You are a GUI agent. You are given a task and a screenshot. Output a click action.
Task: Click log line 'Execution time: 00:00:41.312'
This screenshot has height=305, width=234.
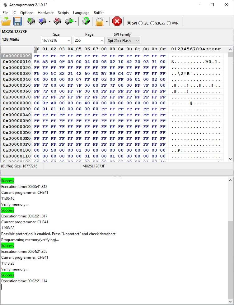24,187
